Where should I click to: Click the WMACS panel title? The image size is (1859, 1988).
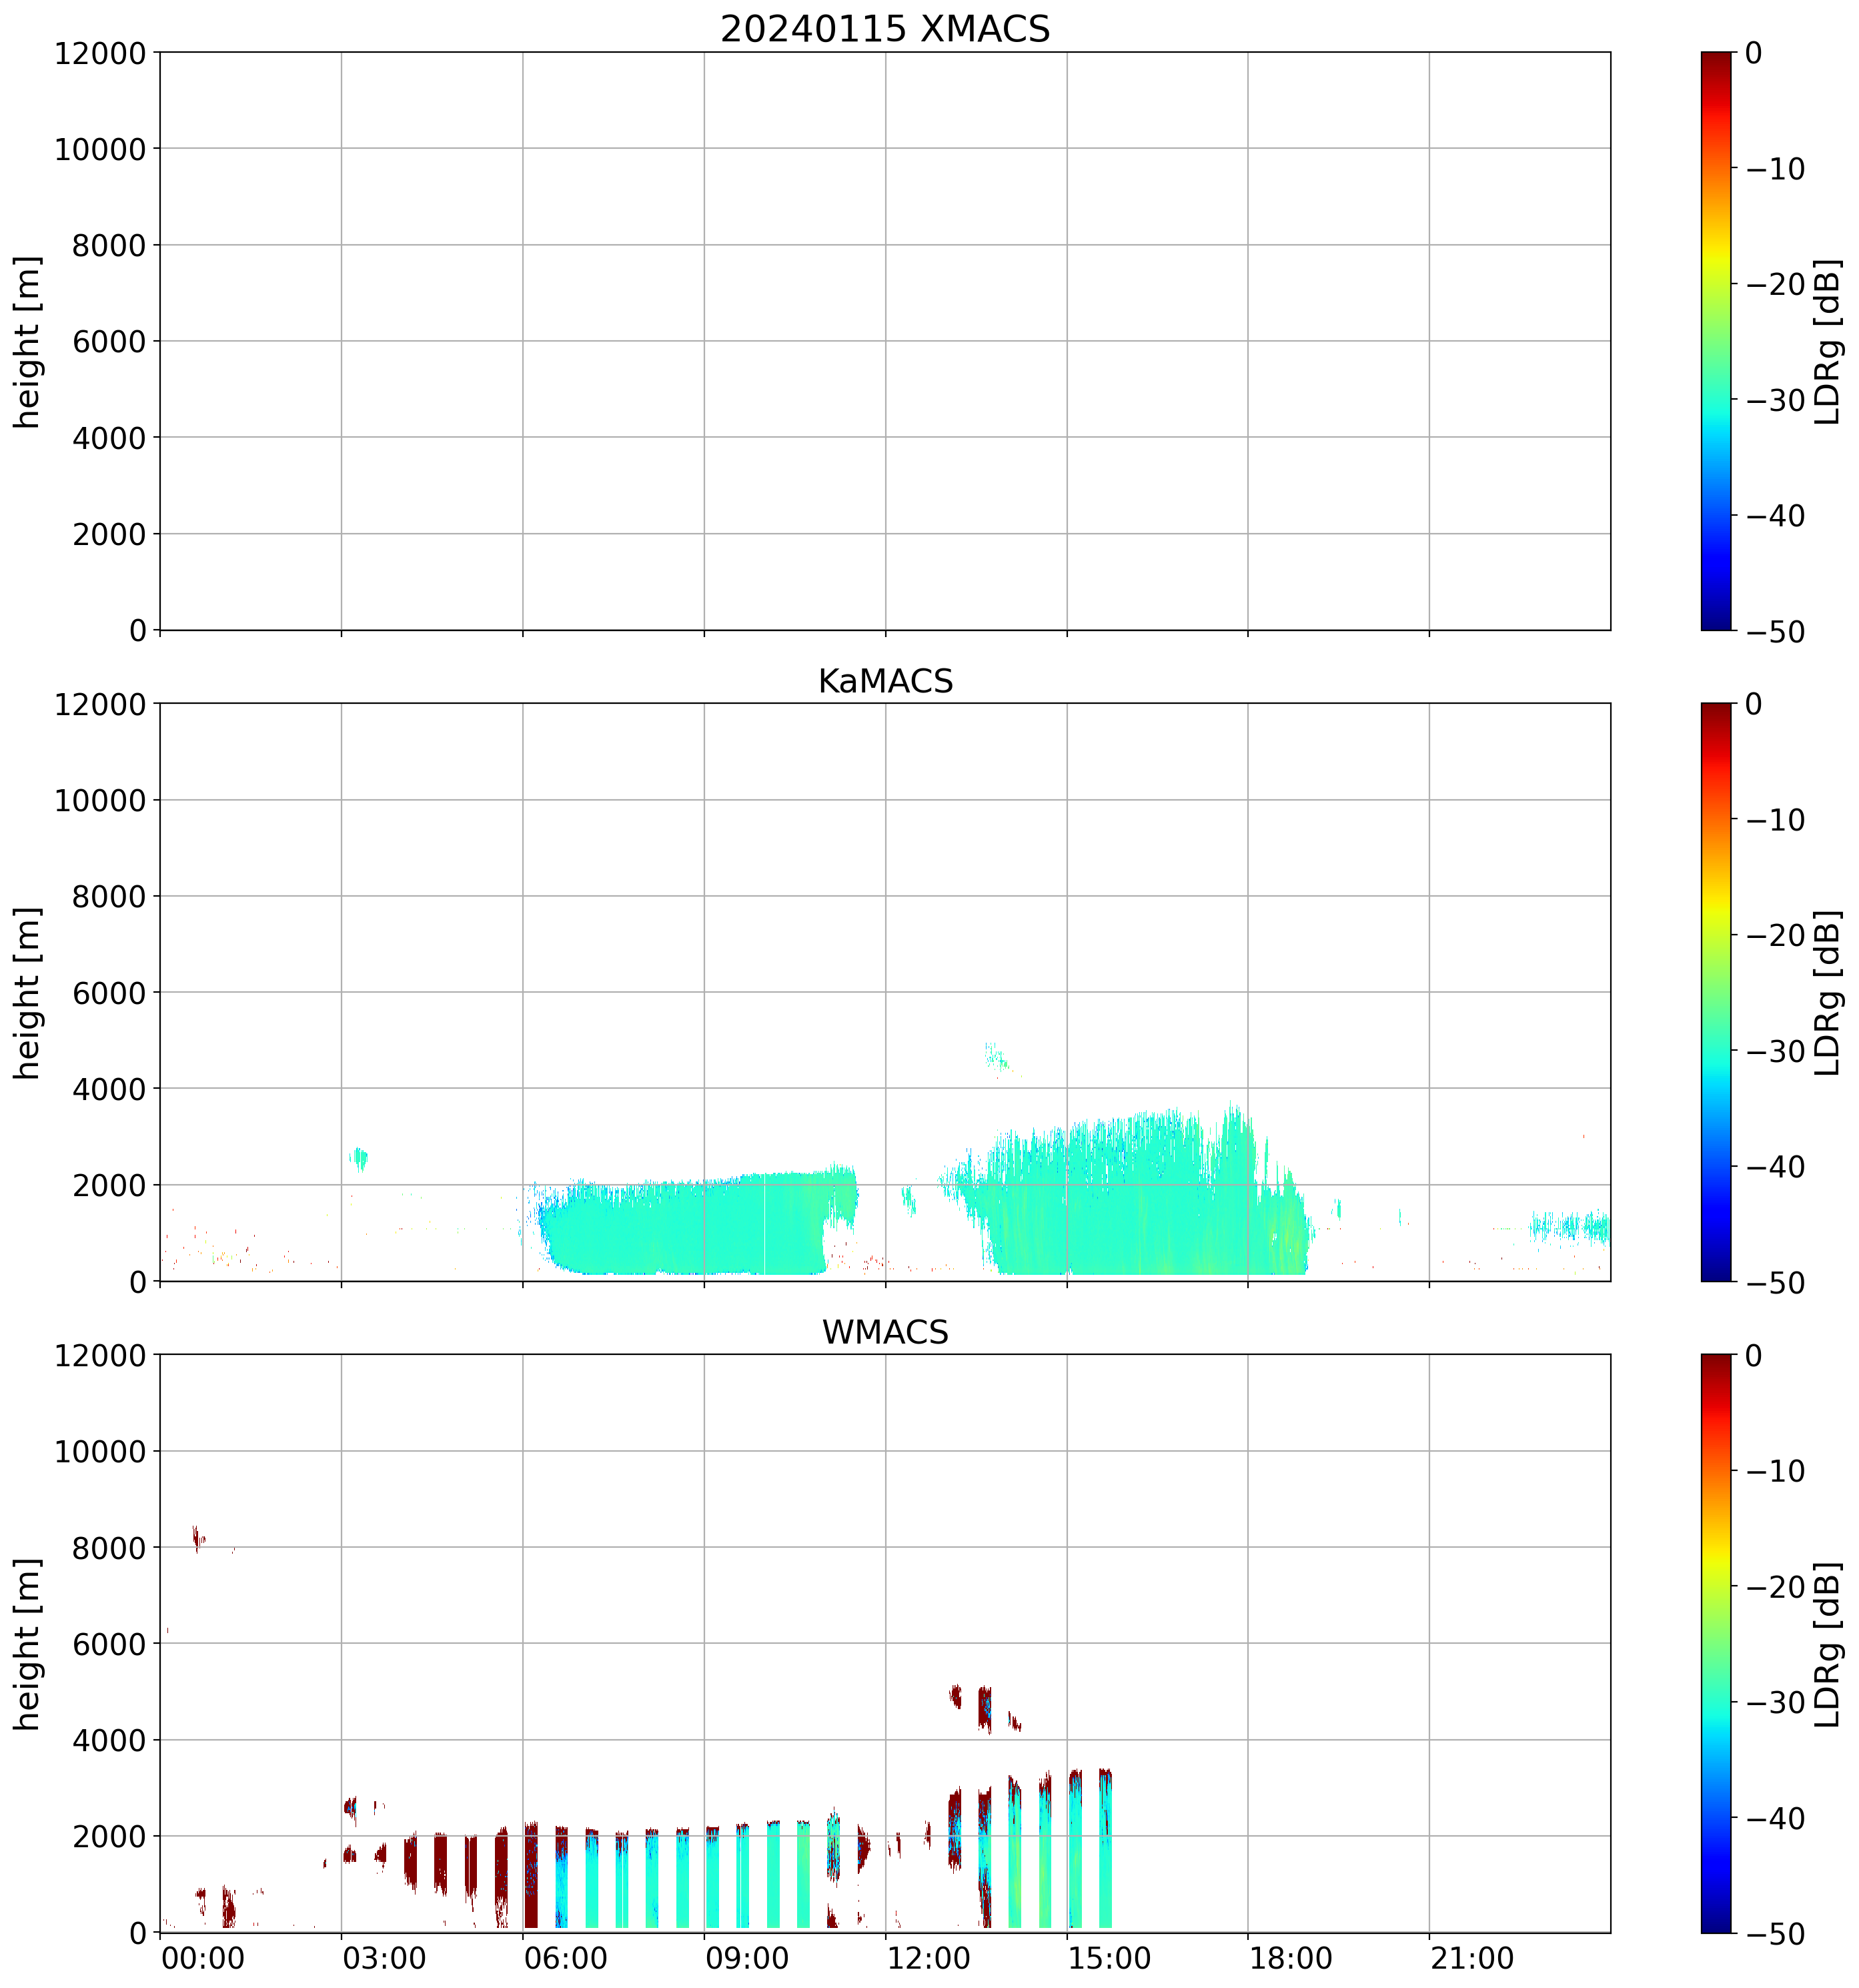point(885,1332)
